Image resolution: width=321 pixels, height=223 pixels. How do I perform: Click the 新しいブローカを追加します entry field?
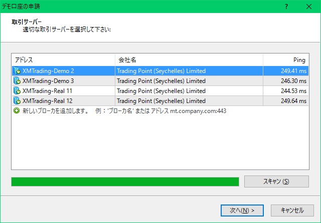point(160,111)
